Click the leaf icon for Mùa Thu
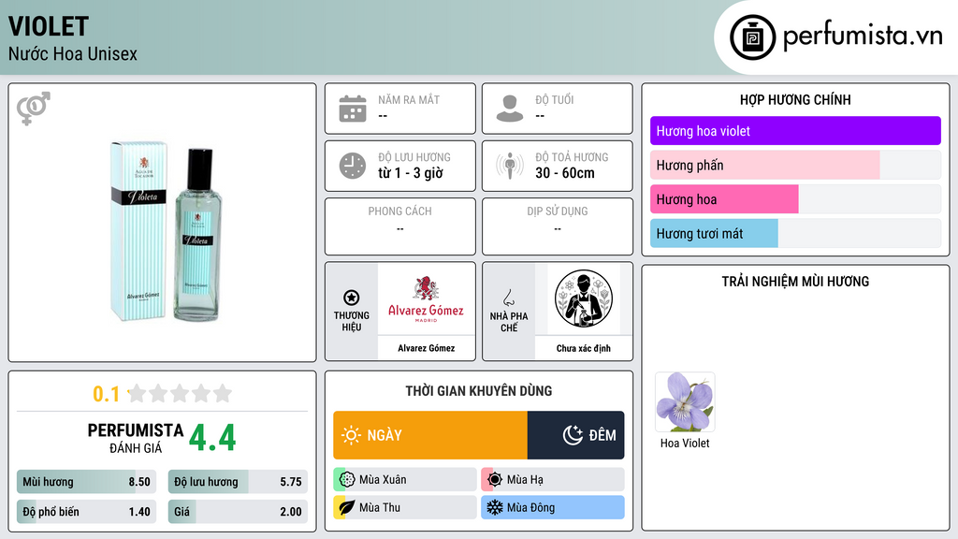The image size is (958, 539). pos(347,507)
